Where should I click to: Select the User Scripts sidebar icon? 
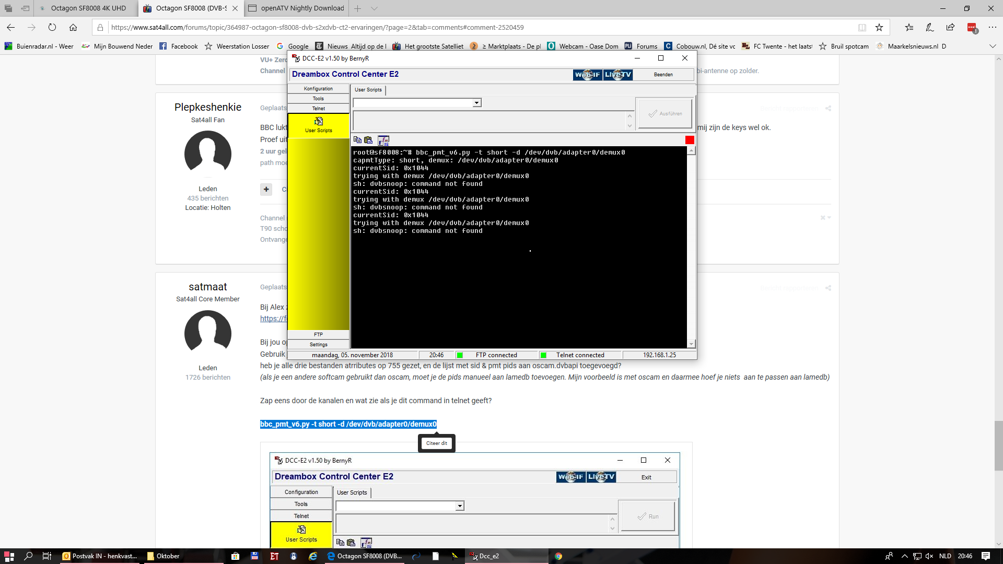319,125
